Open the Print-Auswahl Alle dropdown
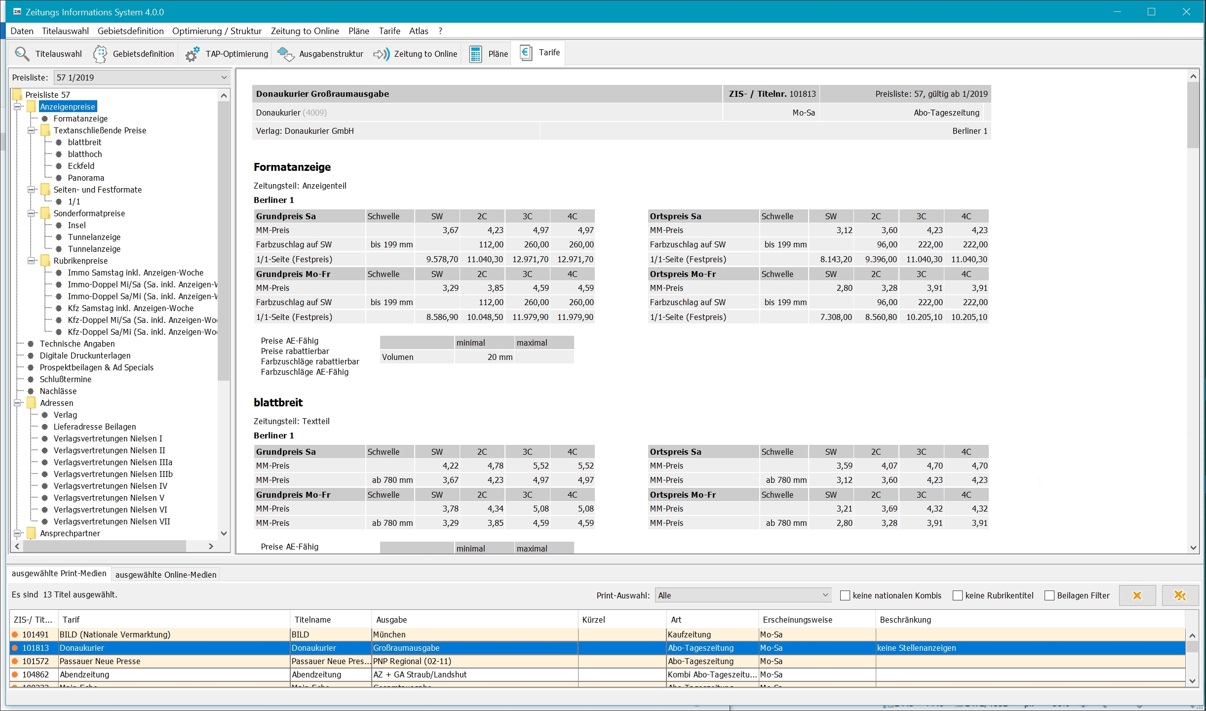 click(825, 595)
